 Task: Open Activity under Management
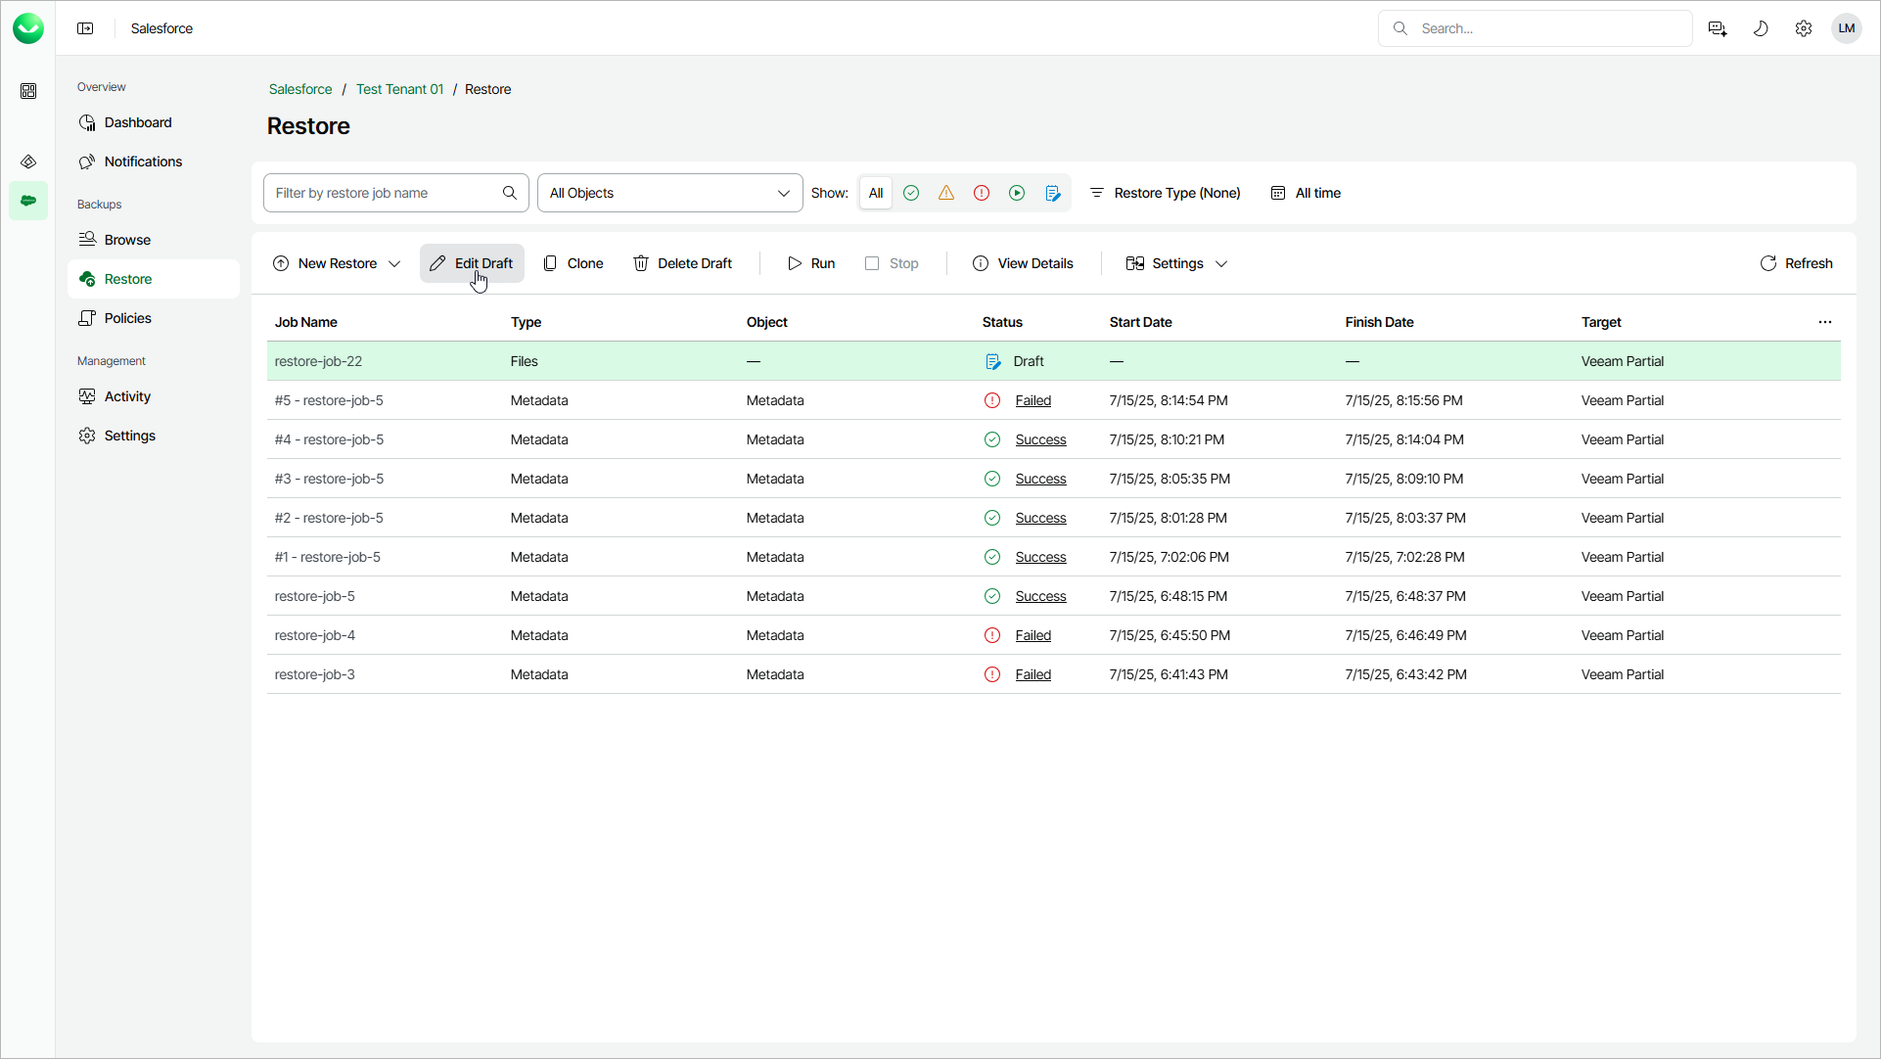point(127,396)
